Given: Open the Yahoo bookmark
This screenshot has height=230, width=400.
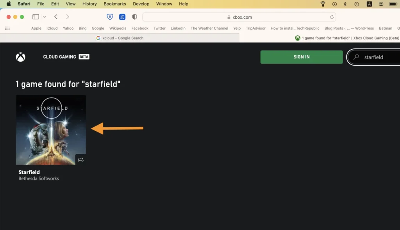Looking at the screenshot, I should click(x=68, y=28).
